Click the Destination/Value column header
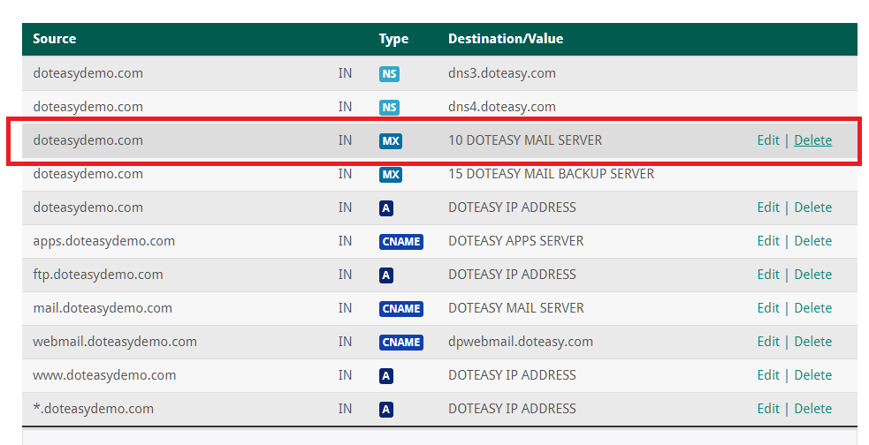This screenshot has height=445, width=869. 506,39
